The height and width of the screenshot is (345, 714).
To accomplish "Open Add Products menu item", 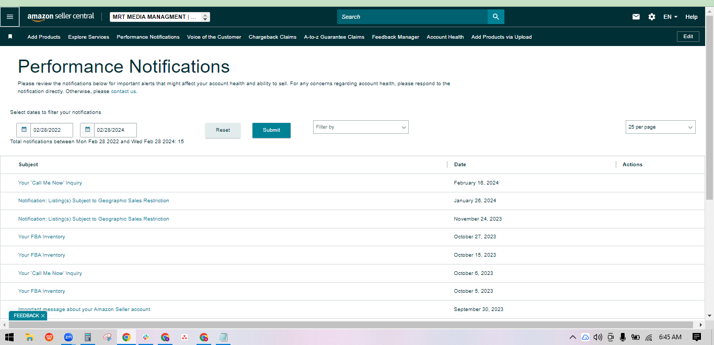I will click(x=44, y=37).
